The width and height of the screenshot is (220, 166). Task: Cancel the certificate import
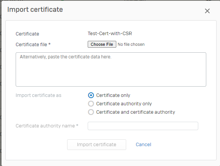(143, 145)
